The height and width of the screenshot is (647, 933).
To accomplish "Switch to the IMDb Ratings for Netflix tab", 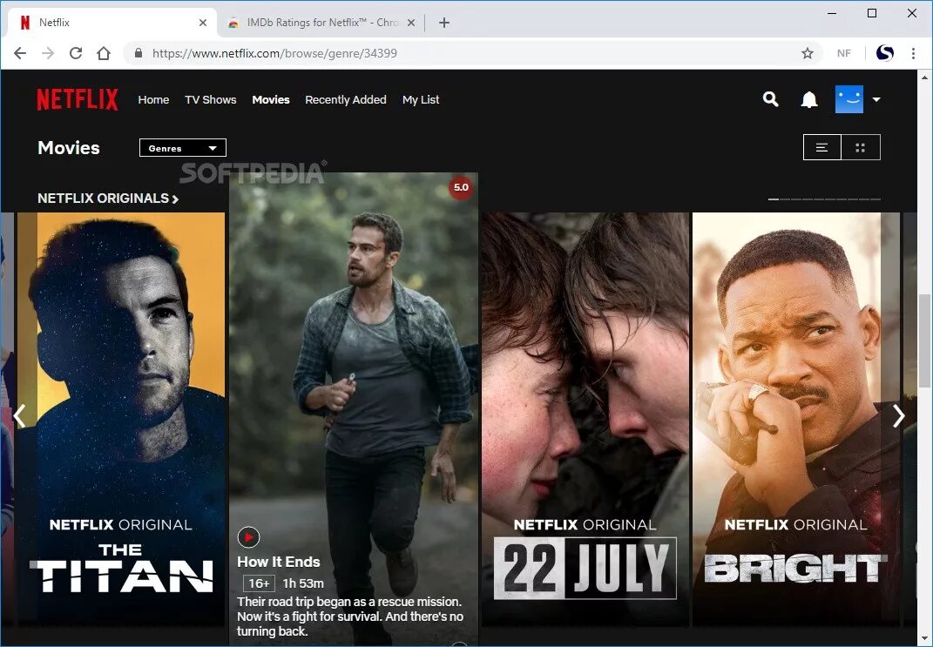I will [x=321, y=23].
